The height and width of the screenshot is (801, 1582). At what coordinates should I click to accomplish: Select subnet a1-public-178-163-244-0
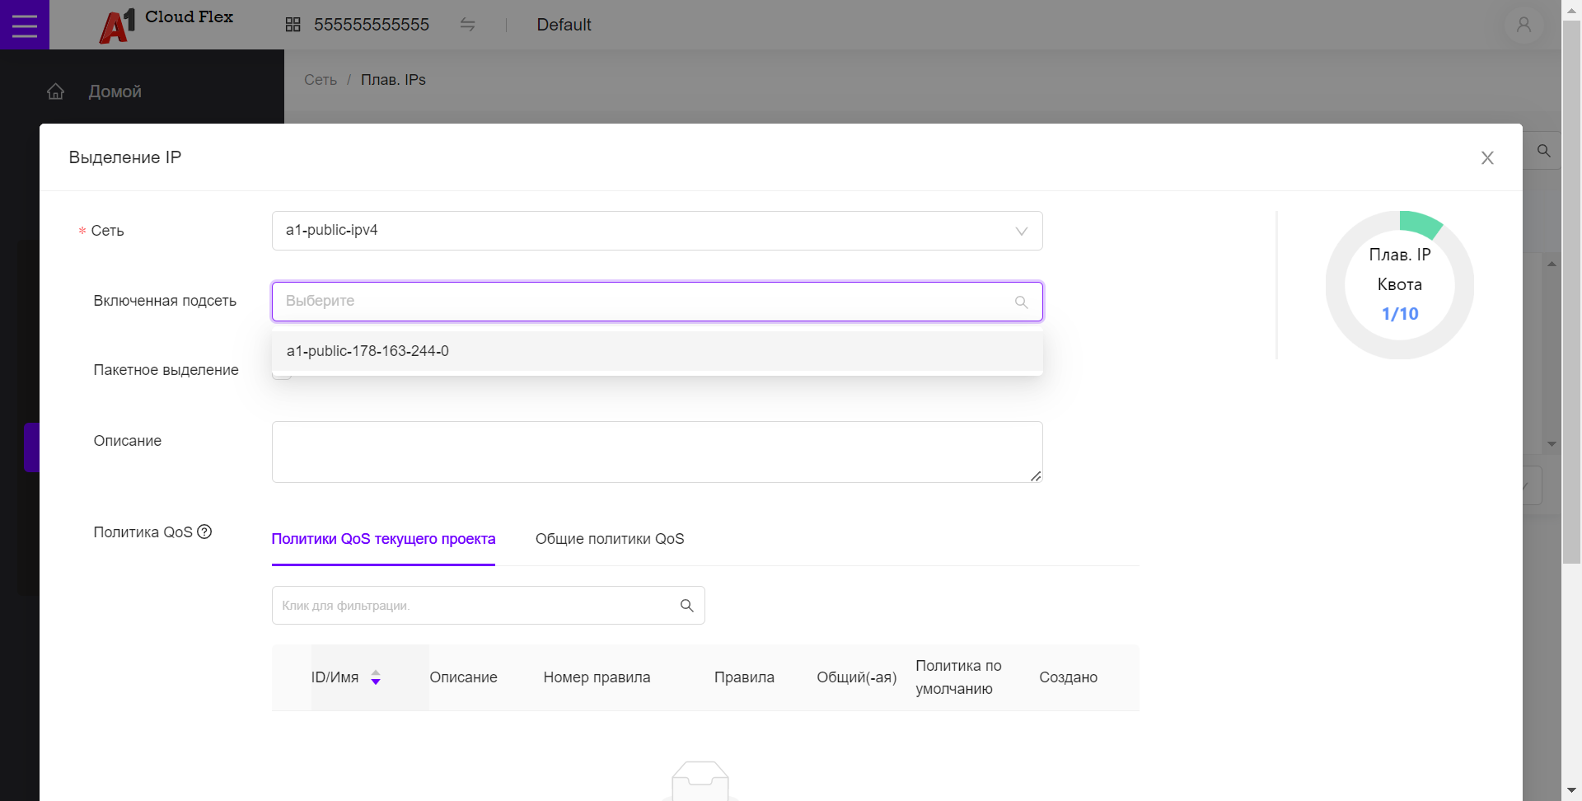pos(657,351)
